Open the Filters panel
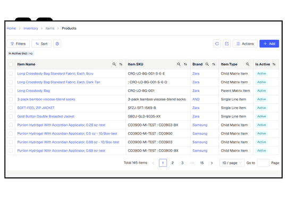This screenshot has height=204, width=287. [18, 44]
